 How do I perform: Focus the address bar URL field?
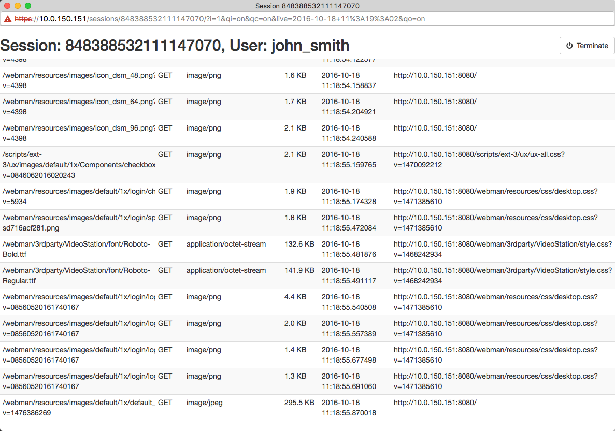308,19
